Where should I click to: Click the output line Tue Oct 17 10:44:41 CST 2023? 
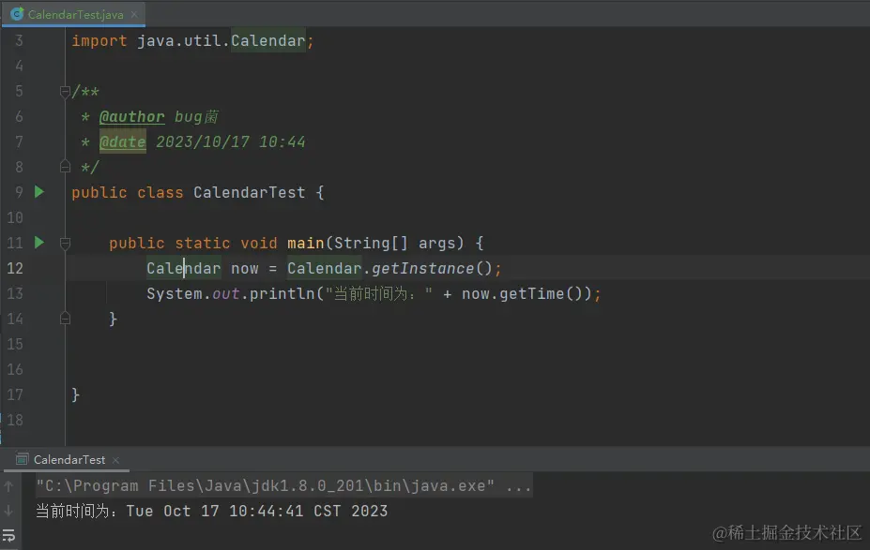[257, 511]
